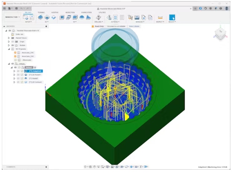Open the MANUFACTURE workspace dropdown

[13, 17]
